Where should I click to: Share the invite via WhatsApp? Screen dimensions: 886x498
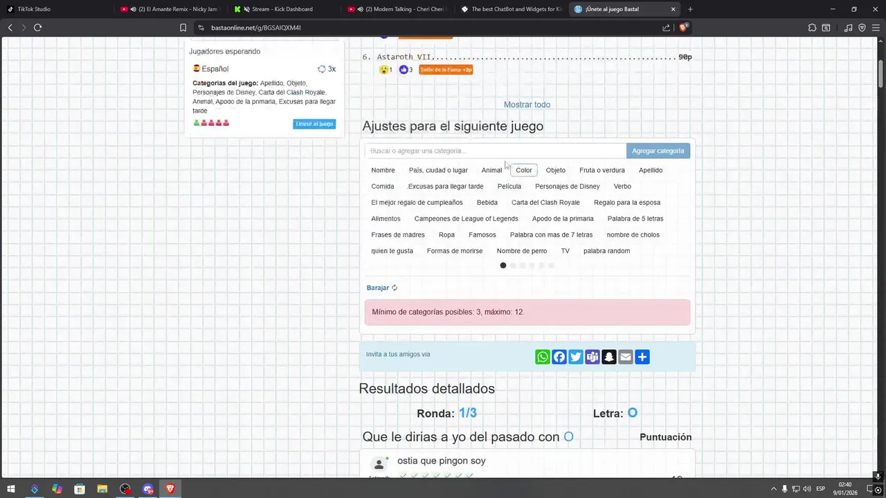click(543, 357)
